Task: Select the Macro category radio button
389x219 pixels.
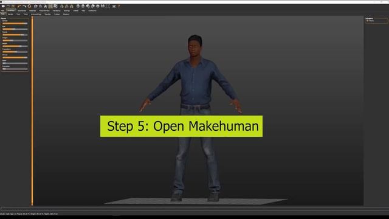Action: pyautogui.click(x=367, y=21)
